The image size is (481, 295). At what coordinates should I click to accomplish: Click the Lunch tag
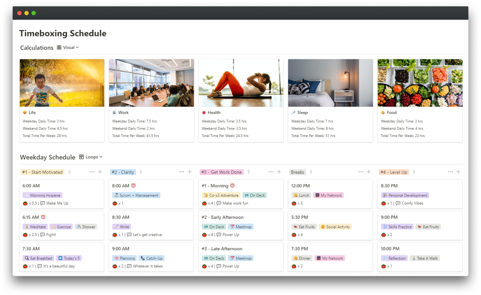(x=301, y=195)
